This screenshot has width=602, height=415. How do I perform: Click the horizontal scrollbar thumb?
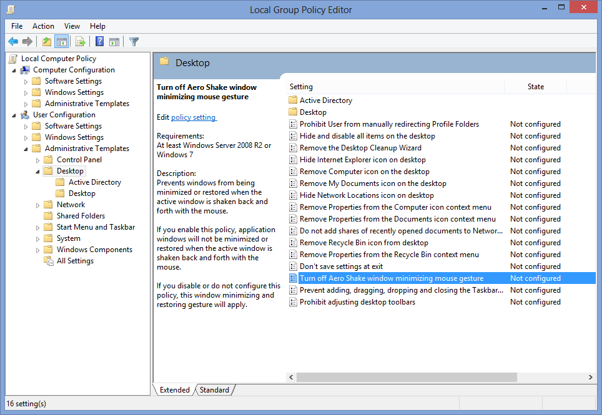point(407,378)
